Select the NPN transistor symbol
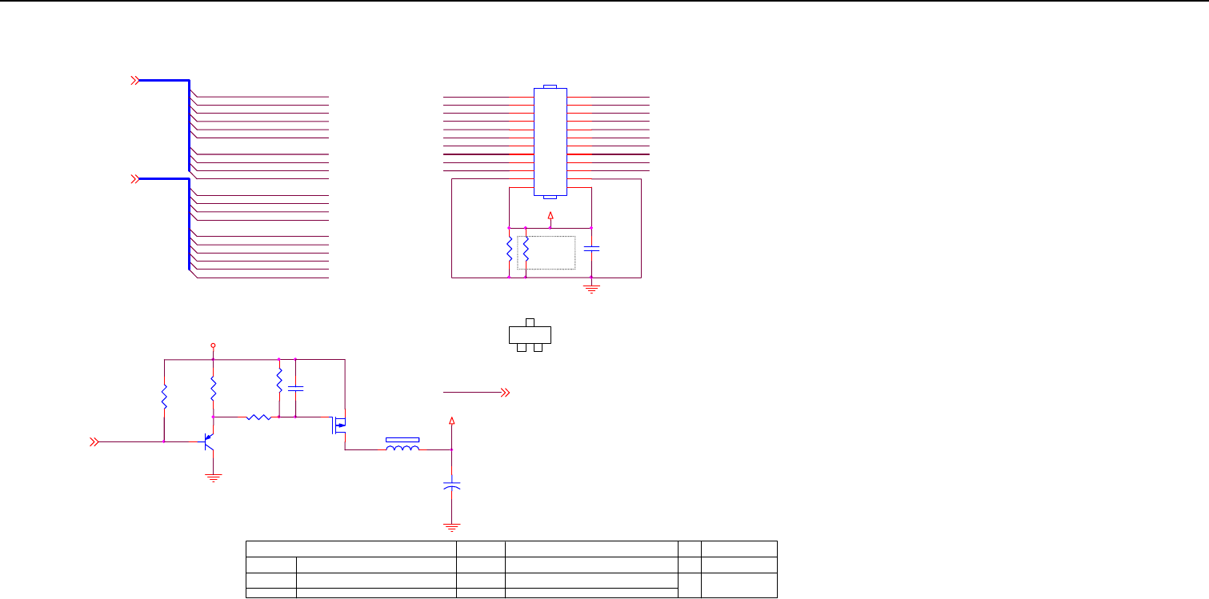Image resolution: width=1209 pixels, height=599 pixels. point(209,441)
